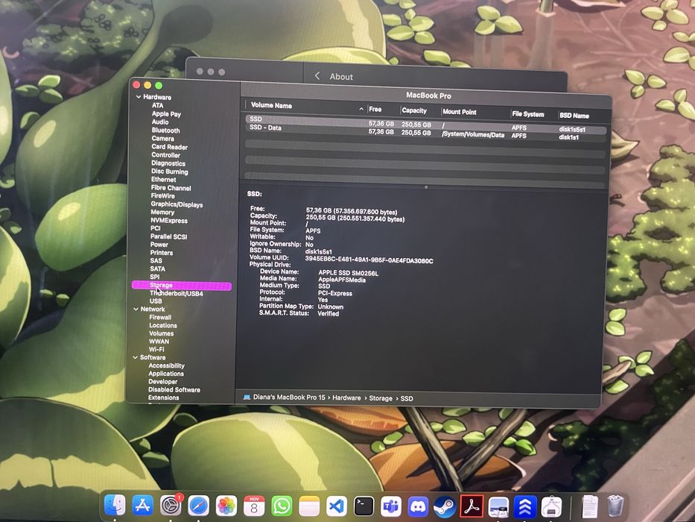This screenshot has width=695, height=522.
Task: Open Adobe Acrobat from the Dock
Action: click(472, 506)
